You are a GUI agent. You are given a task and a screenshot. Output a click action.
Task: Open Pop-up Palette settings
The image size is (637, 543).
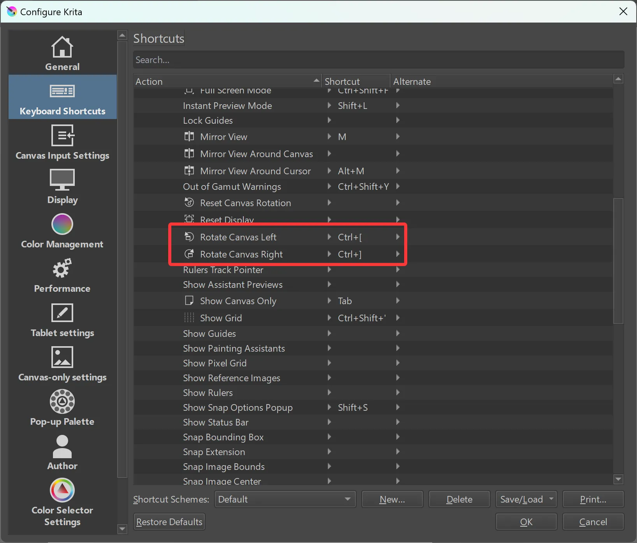(62, 408)
